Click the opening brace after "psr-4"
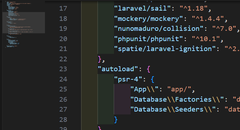Screen dimensions: 240x130 [153, 79]
